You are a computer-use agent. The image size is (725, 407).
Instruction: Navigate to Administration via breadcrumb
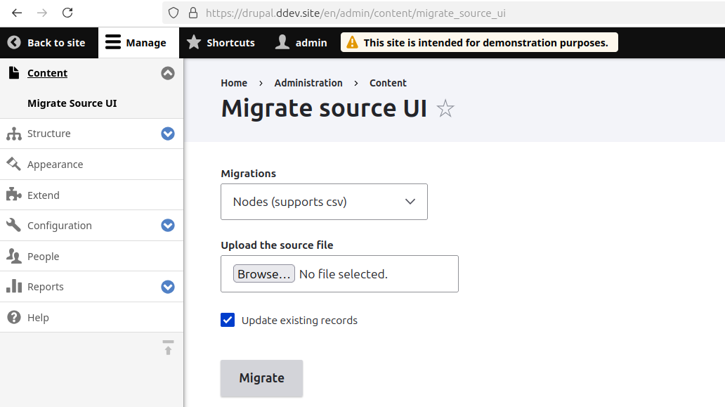coord(308,82)
